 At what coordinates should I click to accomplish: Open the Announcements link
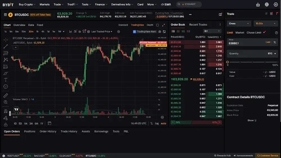click(x=243, y=155)
